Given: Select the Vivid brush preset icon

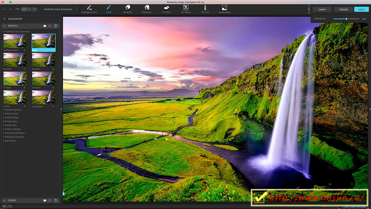Looking at the screenshot, I should (109, 9).
